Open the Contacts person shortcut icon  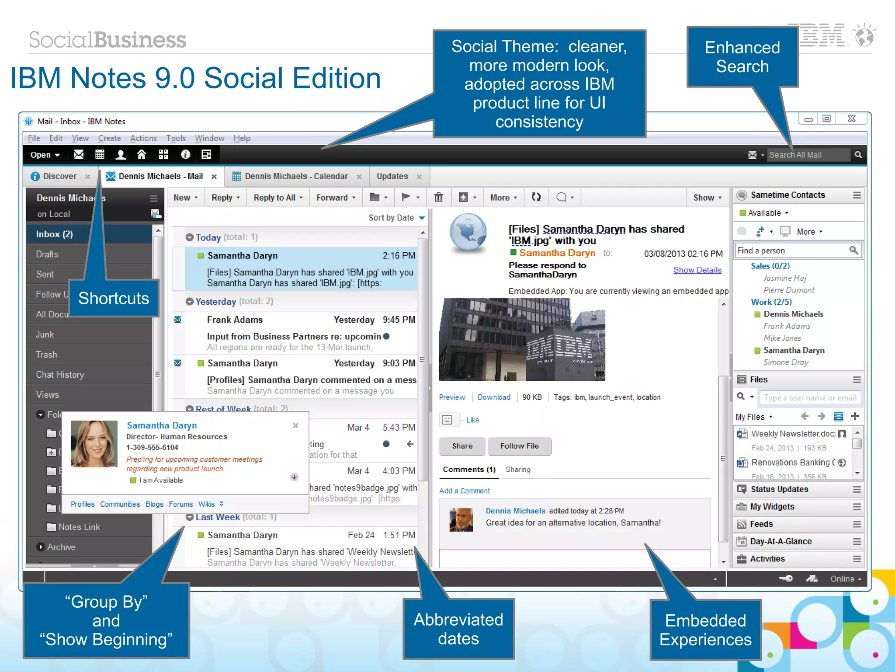[x=121, y=154]
